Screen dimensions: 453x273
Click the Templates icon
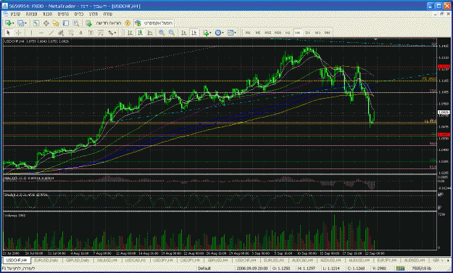point(230,33)
